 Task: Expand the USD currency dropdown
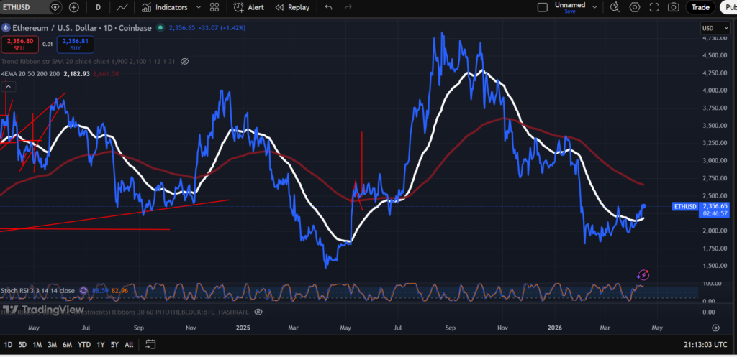coord(708,28)
